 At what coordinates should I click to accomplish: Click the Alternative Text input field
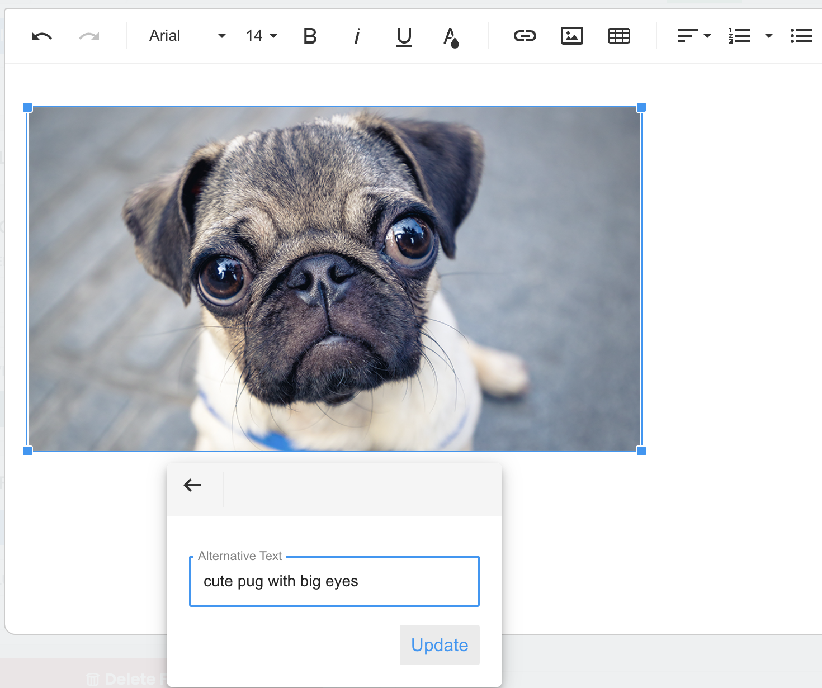click(334, 581)
